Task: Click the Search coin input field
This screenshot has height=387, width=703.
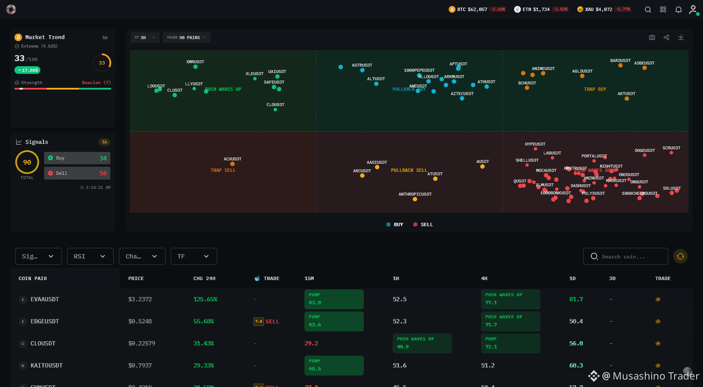Action: (626, 256)
